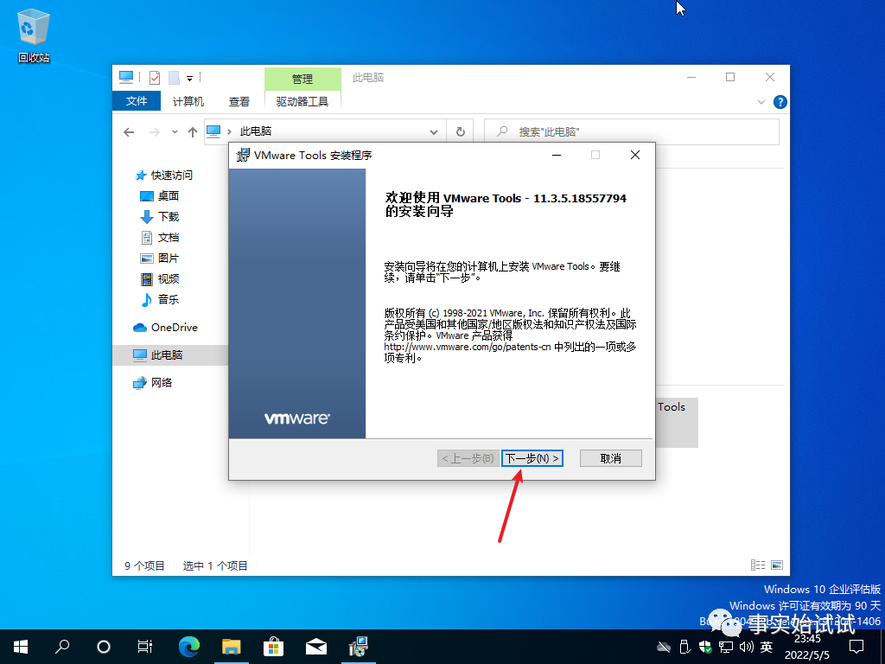Click the address bar path chevron
This screenshot has height=664, width=885.
[x=229, y=131]
